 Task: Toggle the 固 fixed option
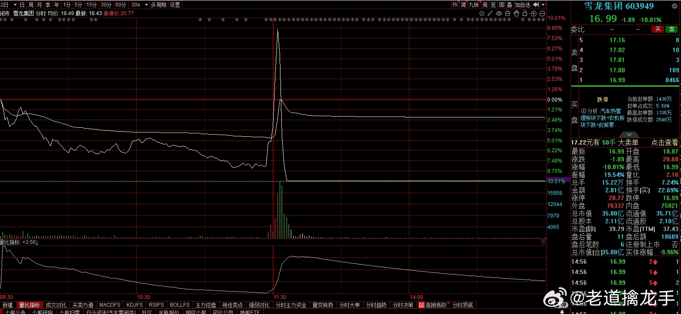(x=502, y=5)
